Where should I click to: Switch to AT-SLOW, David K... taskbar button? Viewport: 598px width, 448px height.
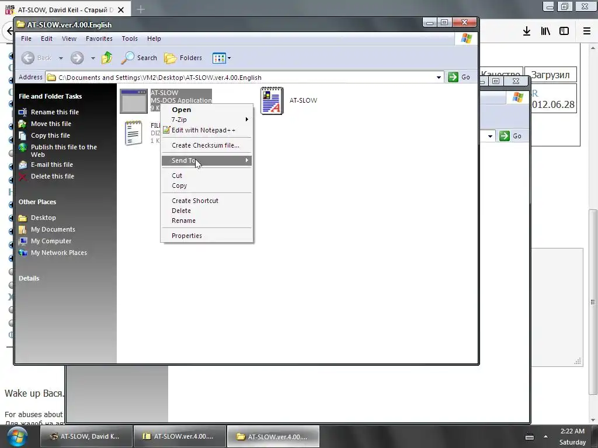point(85,436)
